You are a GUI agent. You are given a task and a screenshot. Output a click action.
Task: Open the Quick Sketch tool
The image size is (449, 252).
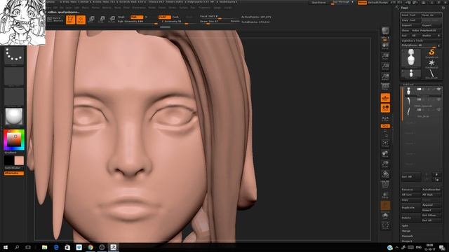[x=55, y=19]
